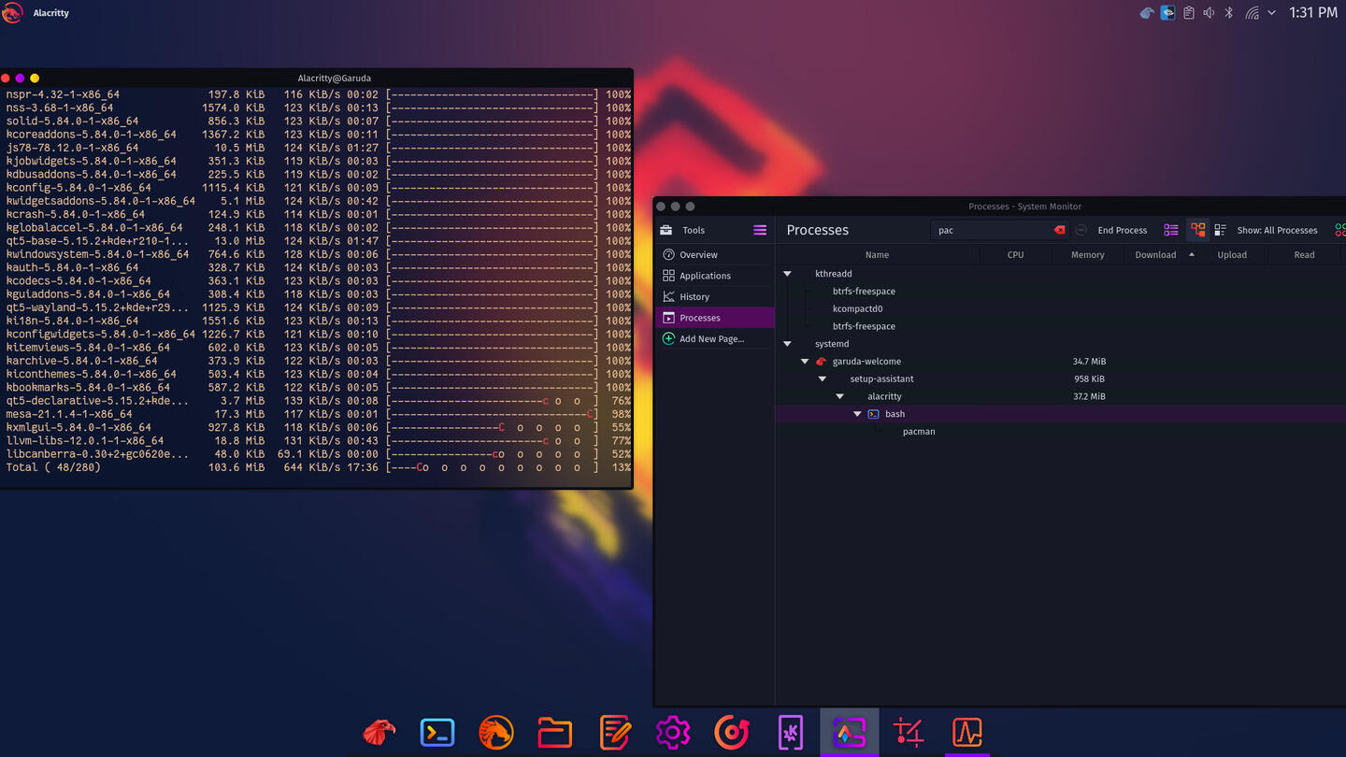Open the History page

pos(715,296)
